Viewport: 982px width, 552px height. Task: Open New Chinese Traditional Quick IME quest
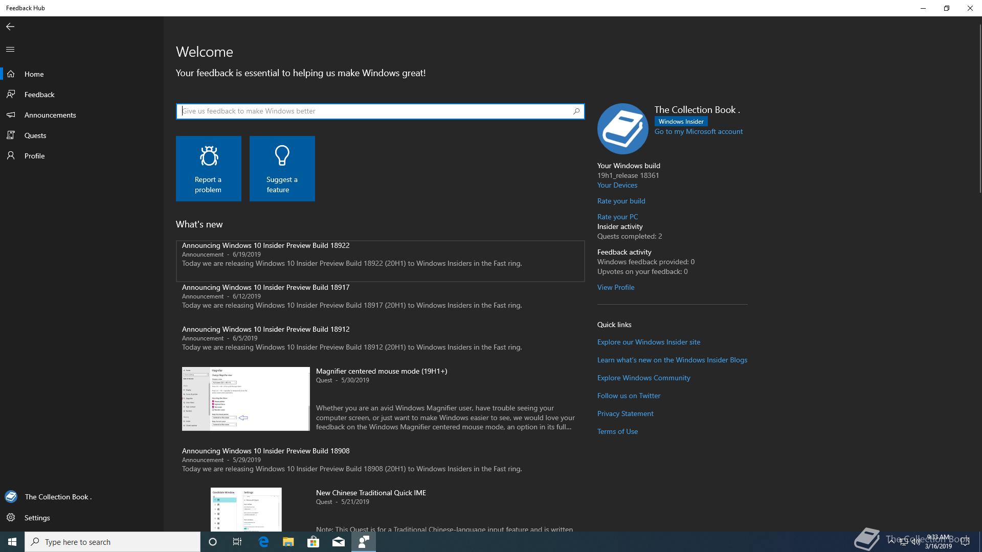pos(371,493)
